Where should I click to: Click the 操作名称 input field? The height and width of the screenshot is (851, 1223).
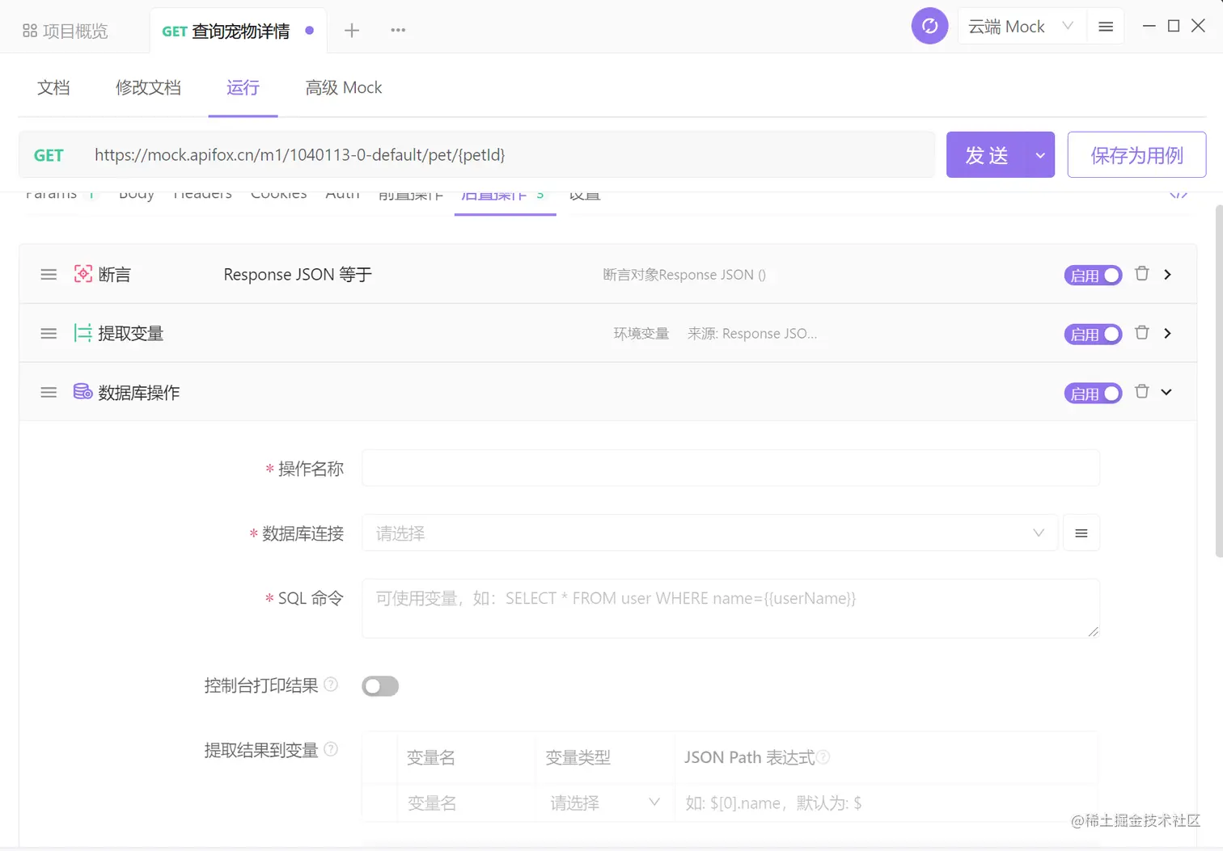point(730,469)
